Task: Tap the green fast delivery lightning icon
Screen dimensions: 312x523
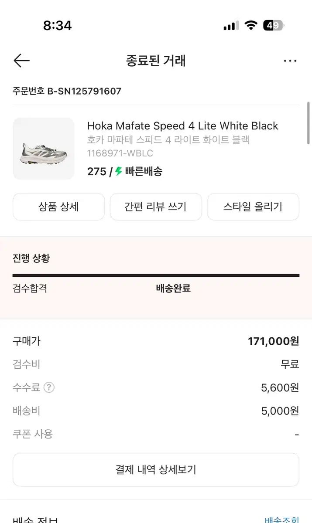Action: (118, 171)
